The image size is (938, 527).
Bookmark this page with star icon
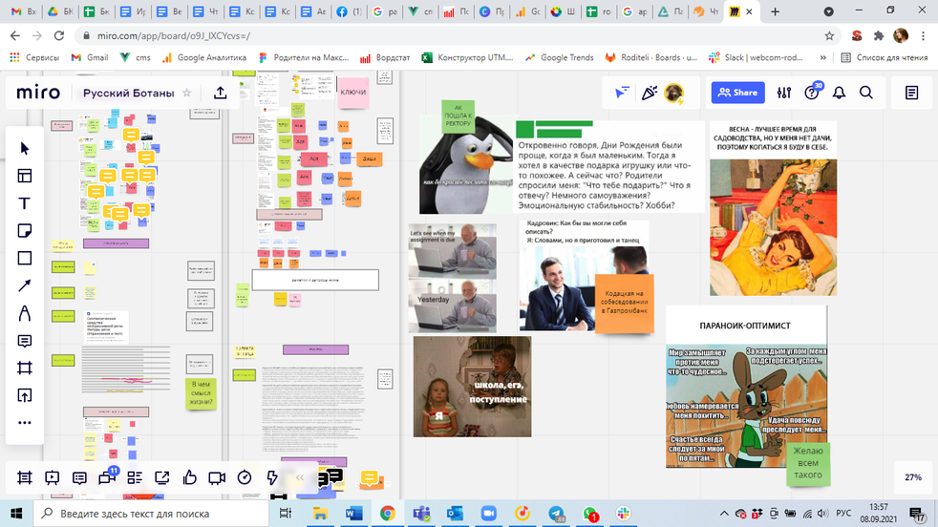[x=829, y=36]
